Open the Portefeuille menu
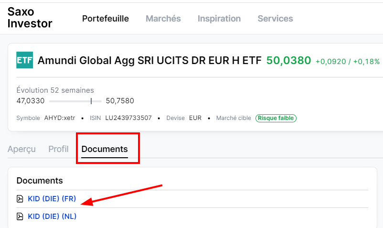 106,19
